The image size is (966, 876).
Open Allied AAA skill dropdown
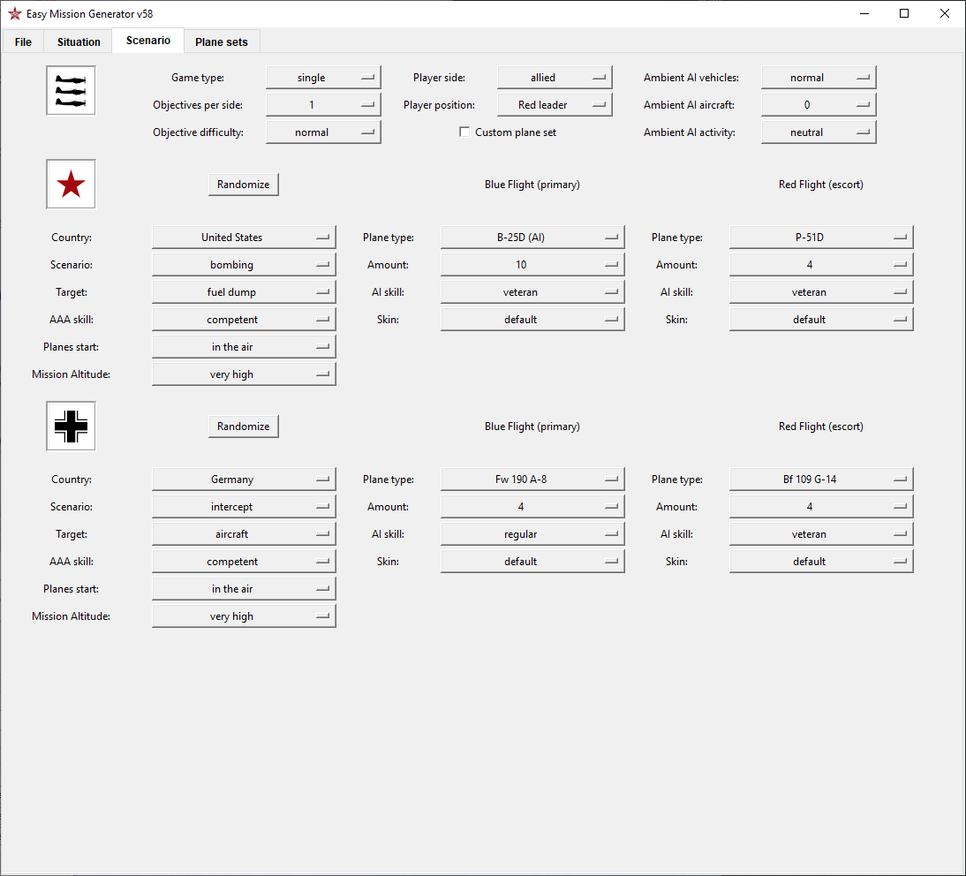click(244, 319)
